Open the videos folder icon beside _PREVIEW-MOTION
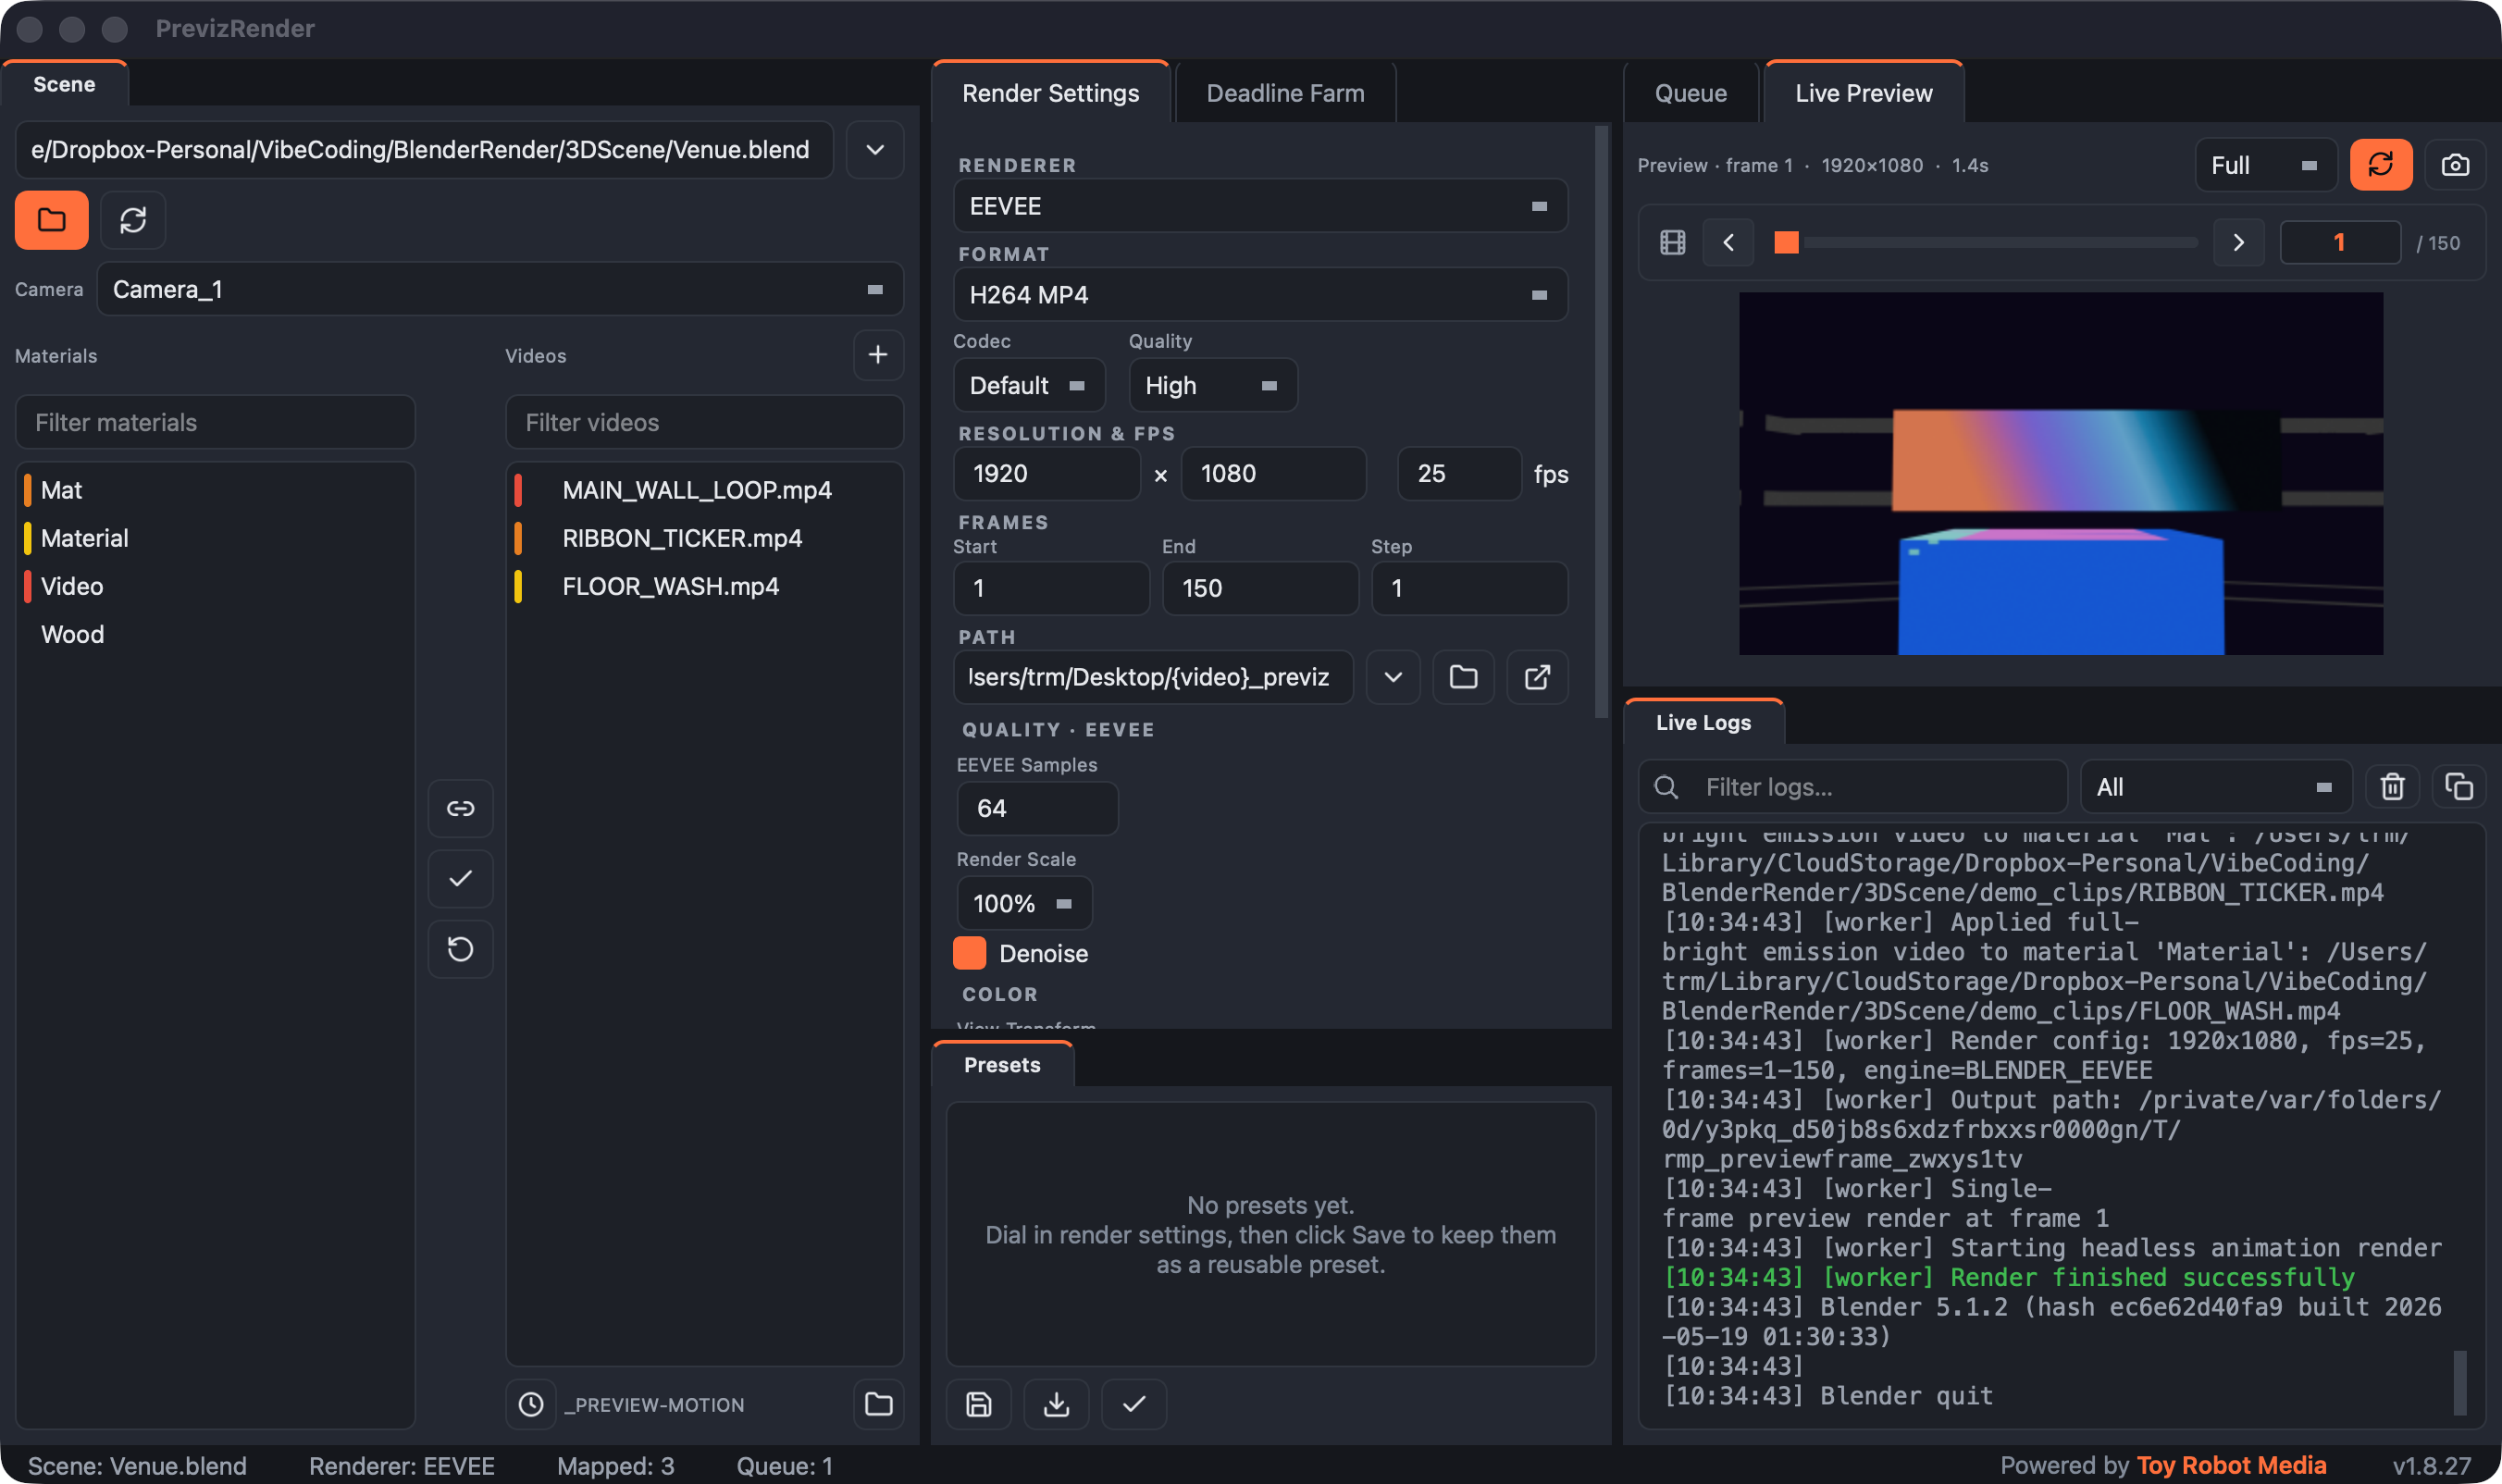The width and height of the screenshot is (2502, 1484). click(x=878, y=1404)
